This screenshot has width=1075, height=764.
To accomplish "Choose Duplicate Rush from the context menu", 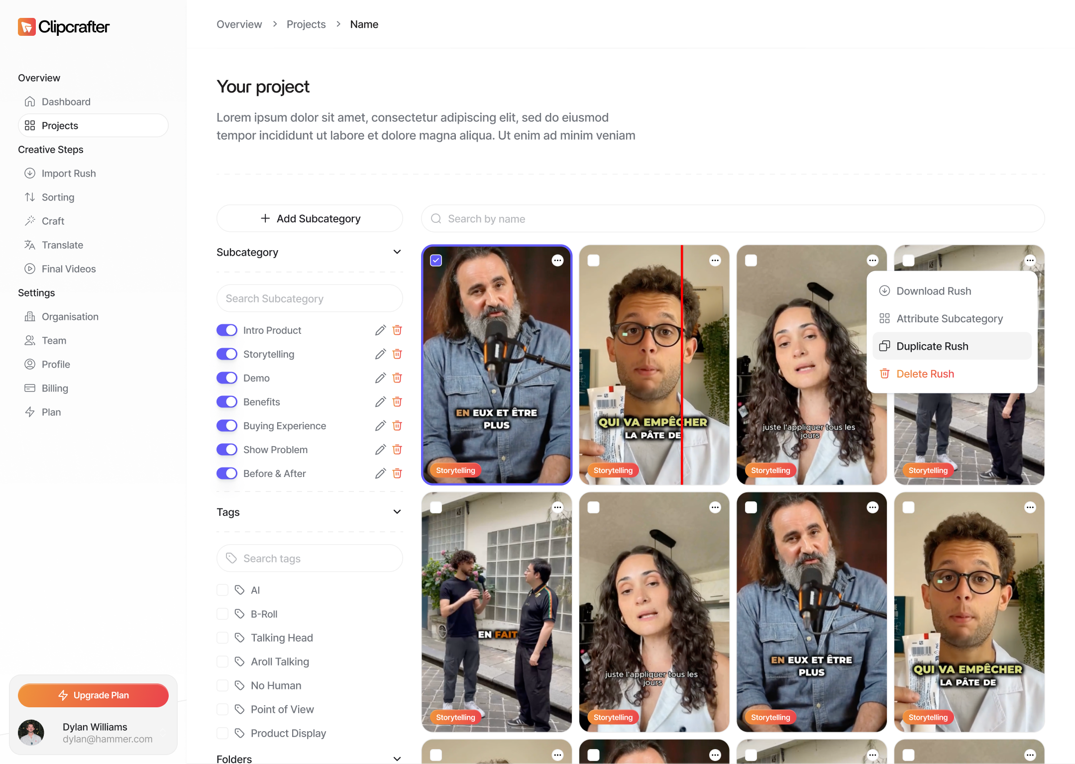I will [952, 346].
